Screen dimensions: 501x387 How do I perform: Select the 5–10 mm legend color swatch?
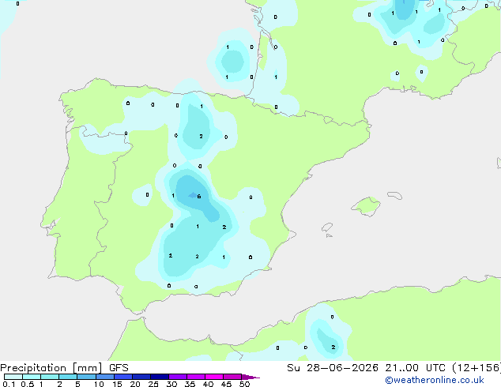[86, 377]
